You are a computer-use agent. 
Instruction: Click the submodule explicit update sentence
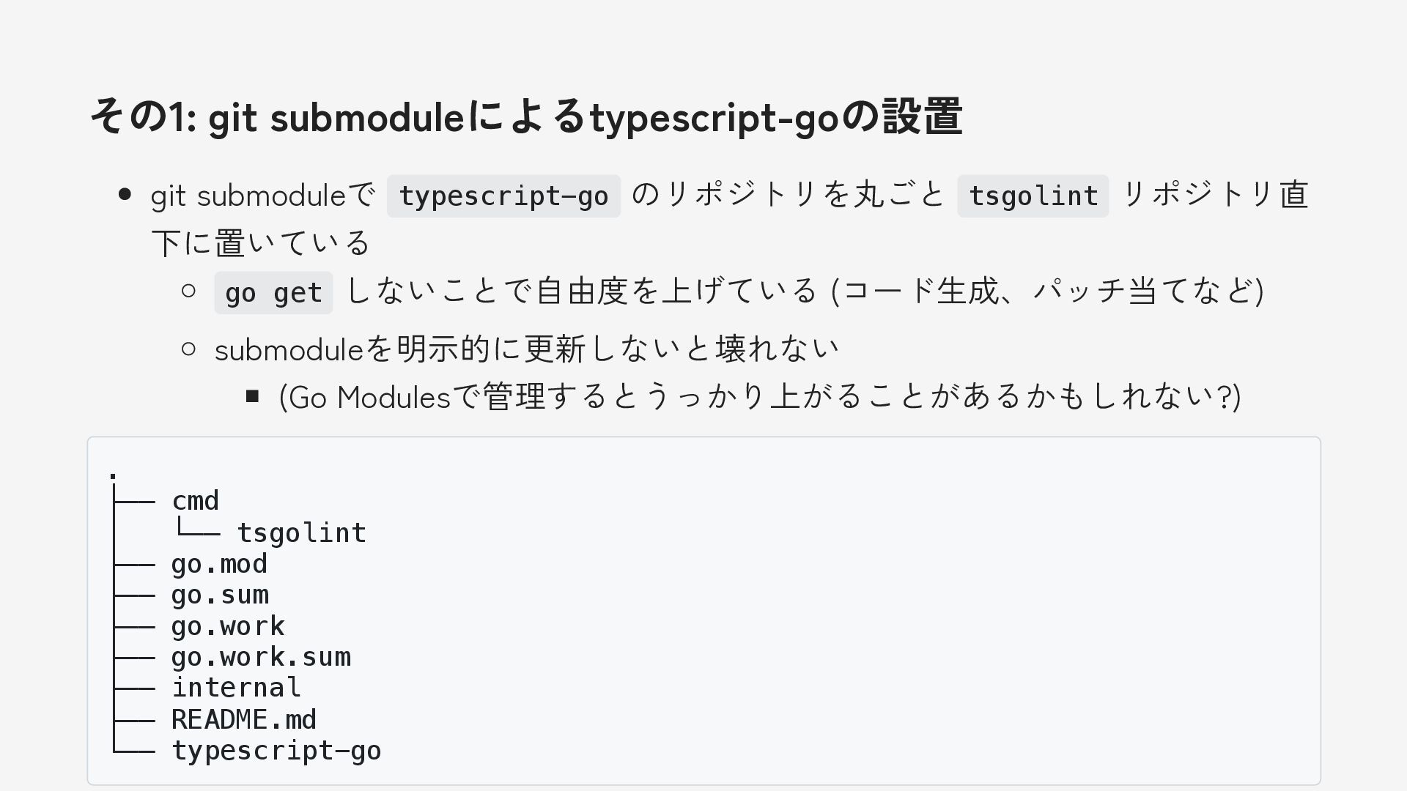[526, 349]
